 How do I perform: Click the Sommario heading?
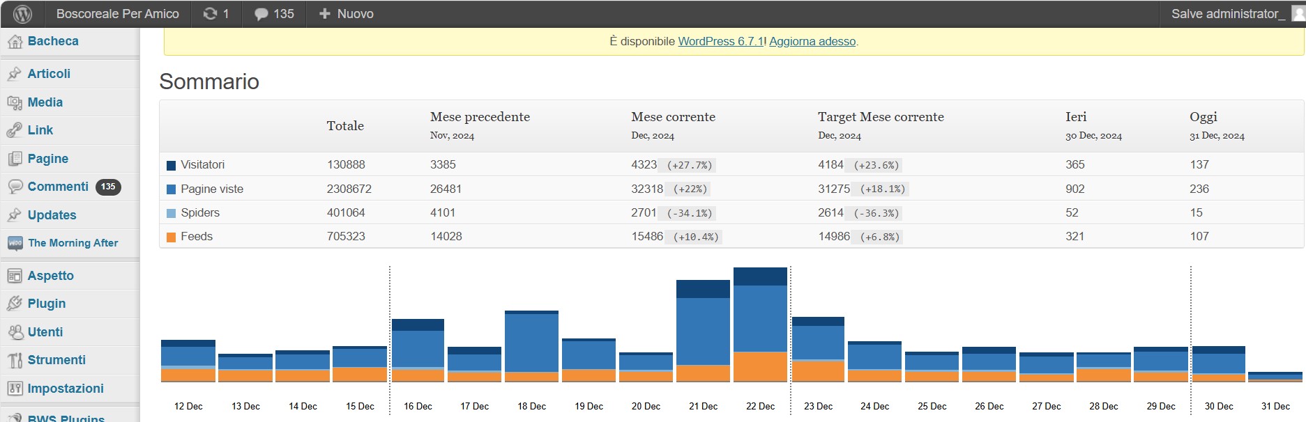(209, 81)
